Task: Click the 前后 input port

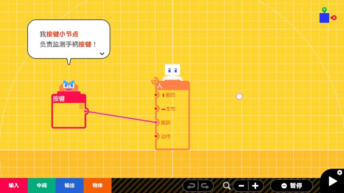Action: pyautogui.click(x=156, y=95)
